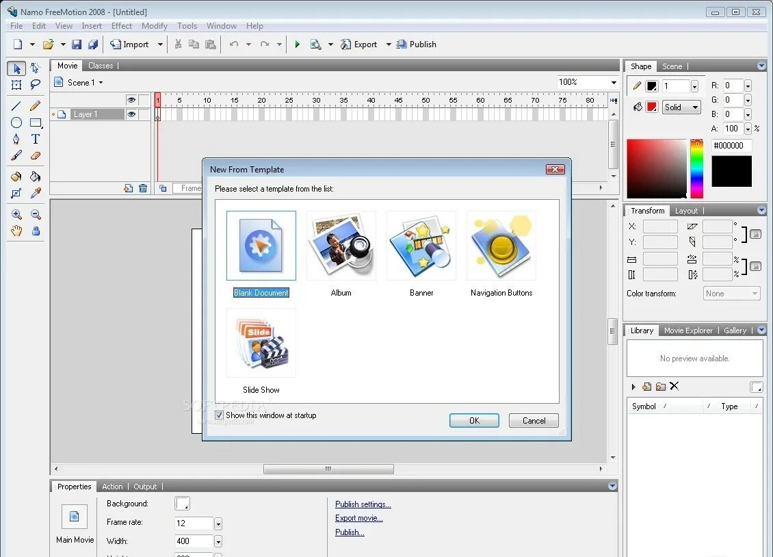This screenshot has width=773, height=557.
Task: Toggle the size constrain lock in Transform
Action: (756, 267)
